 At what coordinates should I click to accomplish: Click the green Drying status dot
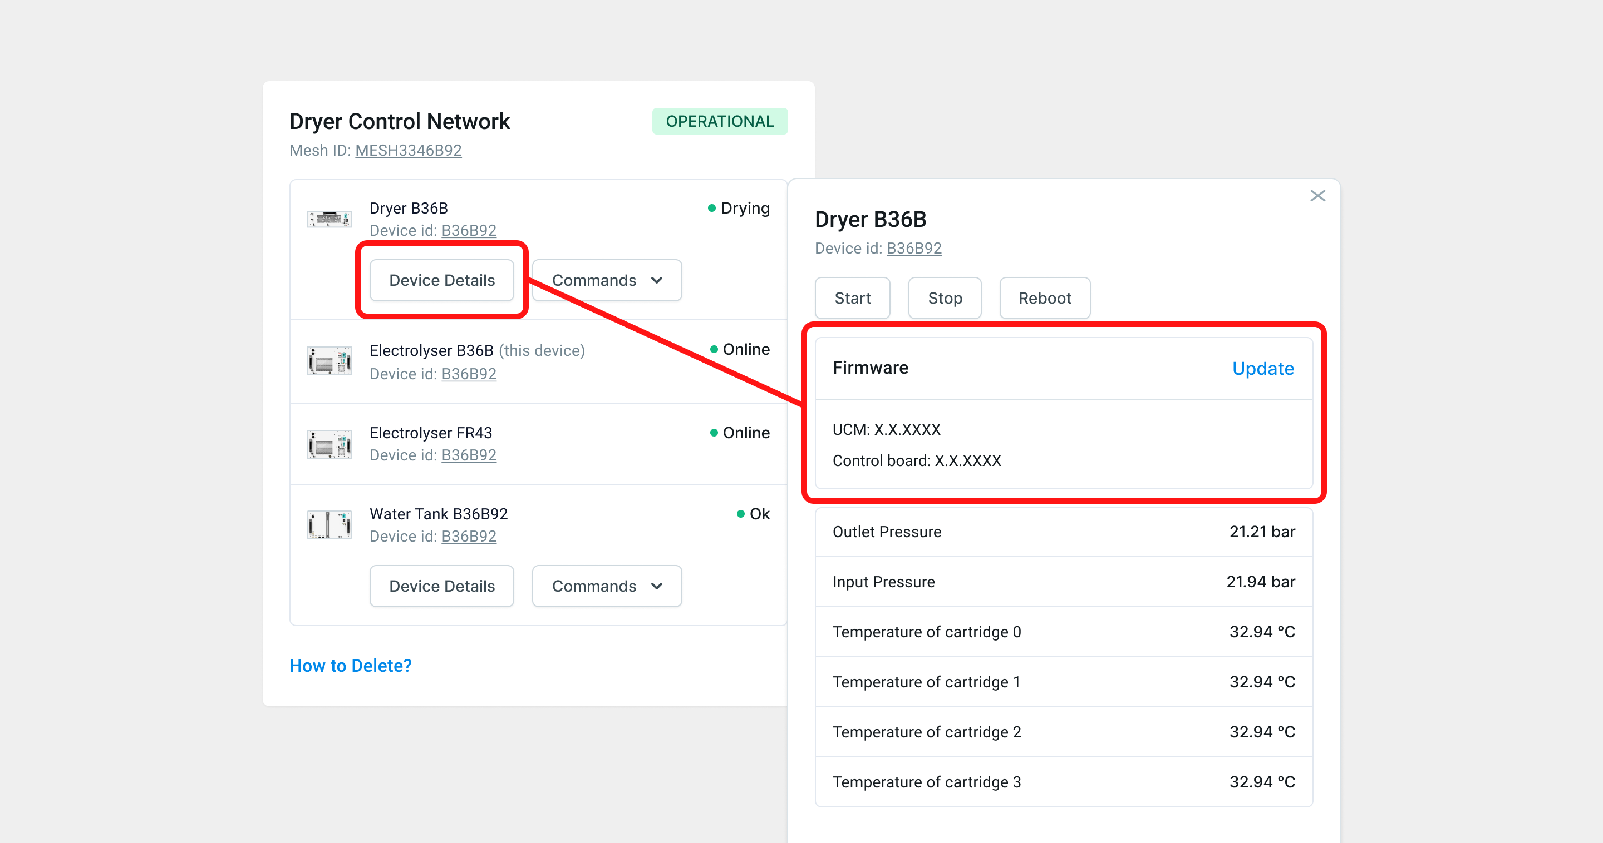click(x=711, y=207)
